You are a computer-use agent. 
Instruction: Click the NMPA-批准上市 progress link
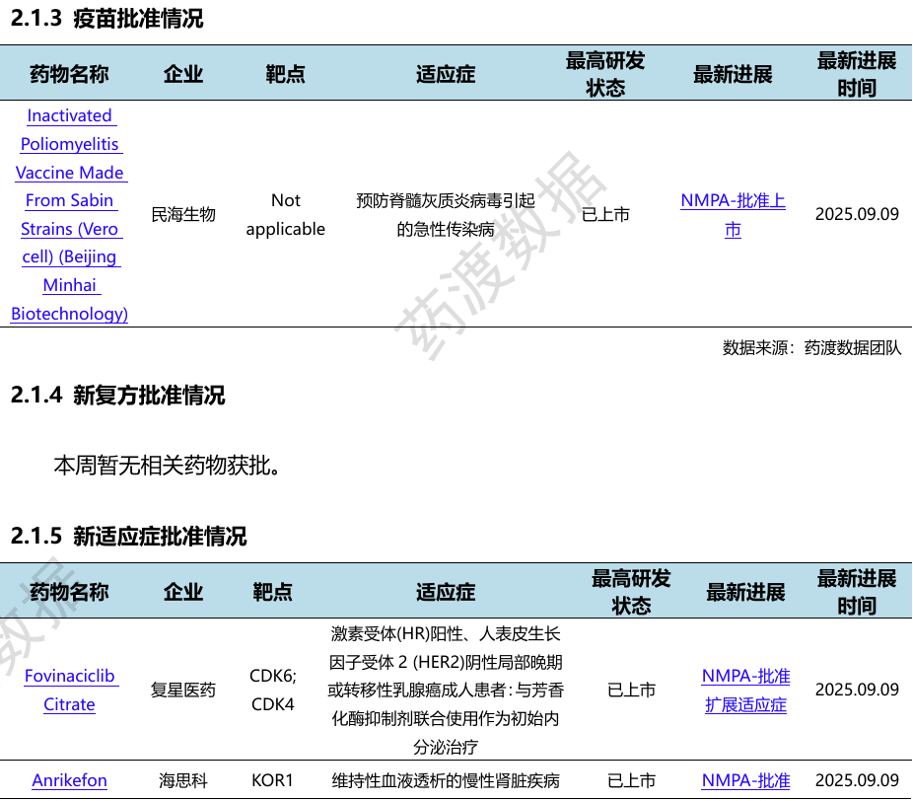pyautogui.click(x=734, y=214)
